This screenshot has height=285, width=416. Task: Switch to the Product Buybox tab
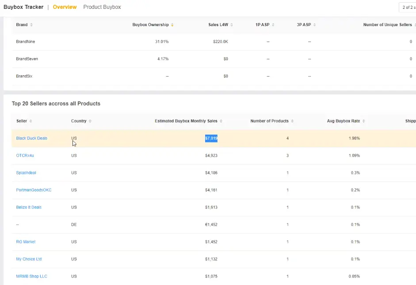[x=102, y=7]
